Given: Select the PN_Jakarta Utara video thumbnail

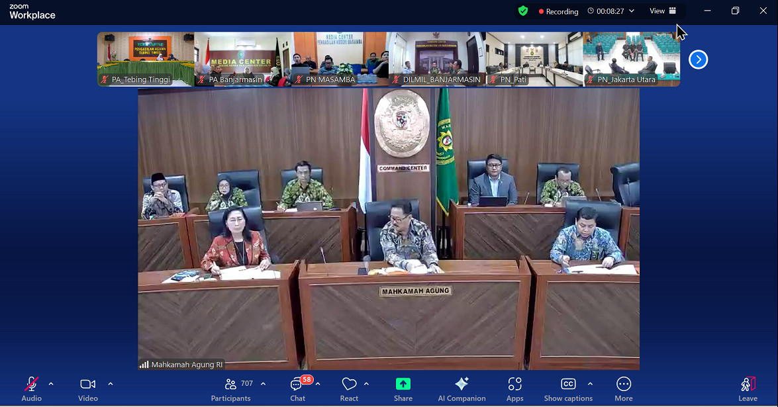Looking at the screenshot, I should pyautogui.click(x=632, y=59).
